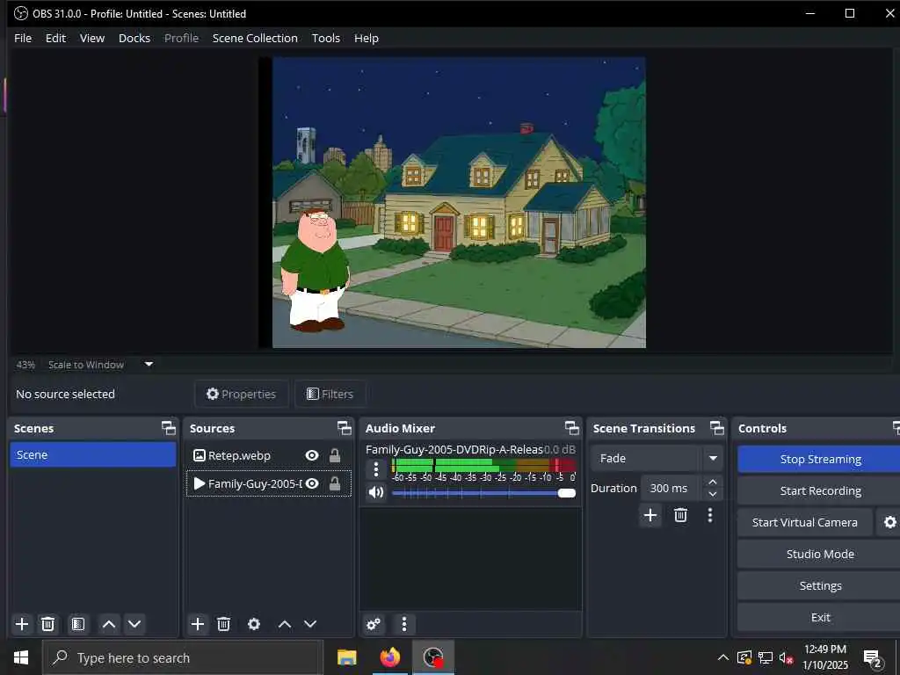This screenshot has height=675, width=900.
Task: Open the Docks menu
Action: [134, 38]
